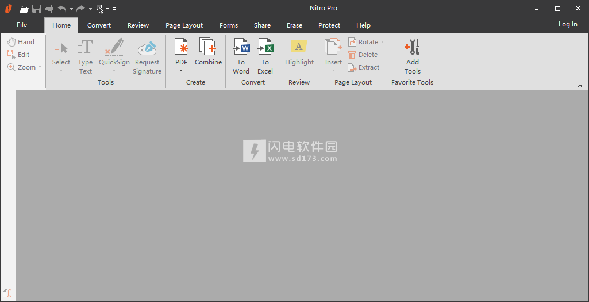Screen dimensions: 589x302
Task: Click the cursor selection mode icon in the quick access bar
Action: pyautogui.click(x=100, y=9)
